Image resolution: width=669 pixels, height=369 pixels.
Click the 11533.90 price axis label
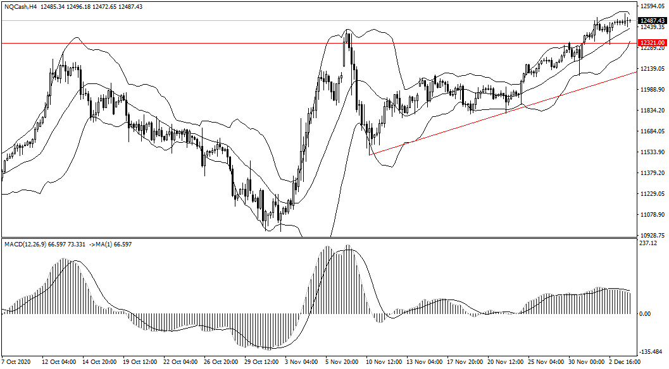tap(652, 152)
